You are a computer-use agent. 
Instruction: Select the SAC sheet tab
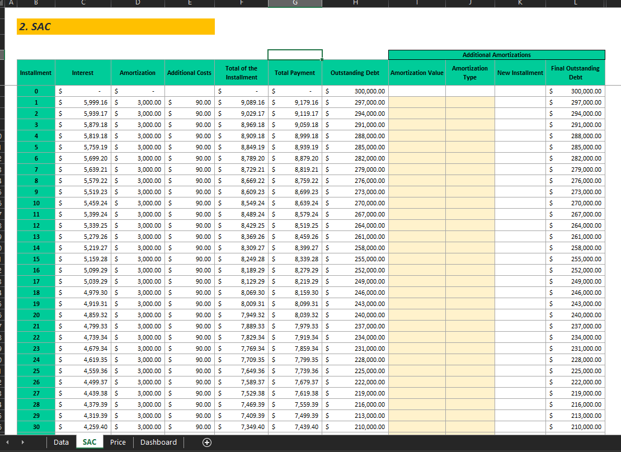(x=89, y=442)
